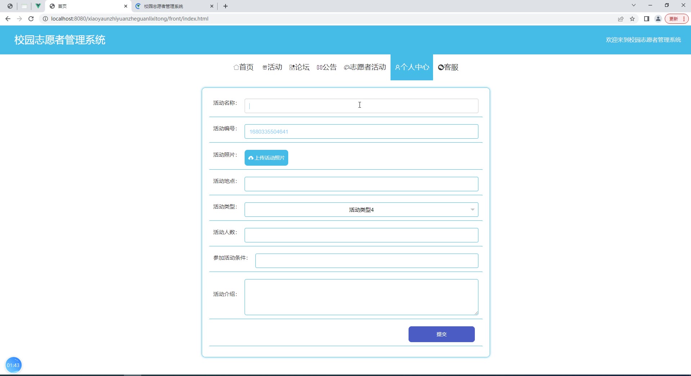Open the first pinned globe tab

[x=10, y=6]
